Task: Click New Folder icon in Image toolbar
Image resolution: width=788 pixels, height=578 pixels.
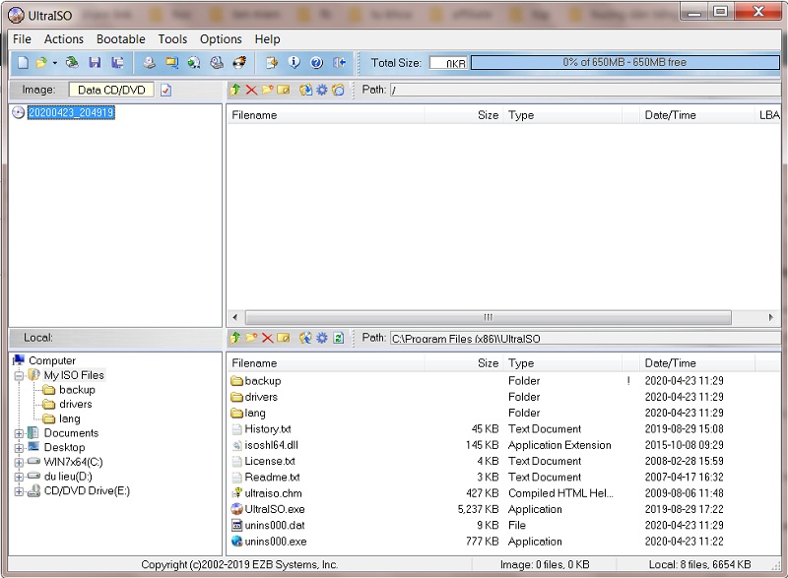Action: (267, 90)
